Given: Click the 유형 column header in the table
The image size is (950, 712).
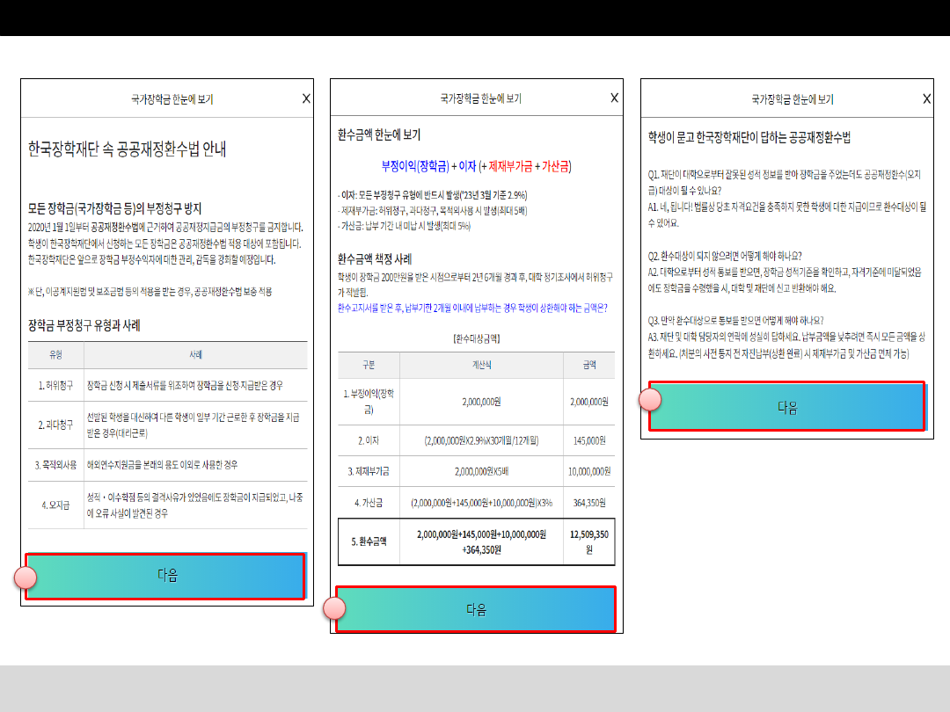Looking at the screenshot, I should 57,355.
